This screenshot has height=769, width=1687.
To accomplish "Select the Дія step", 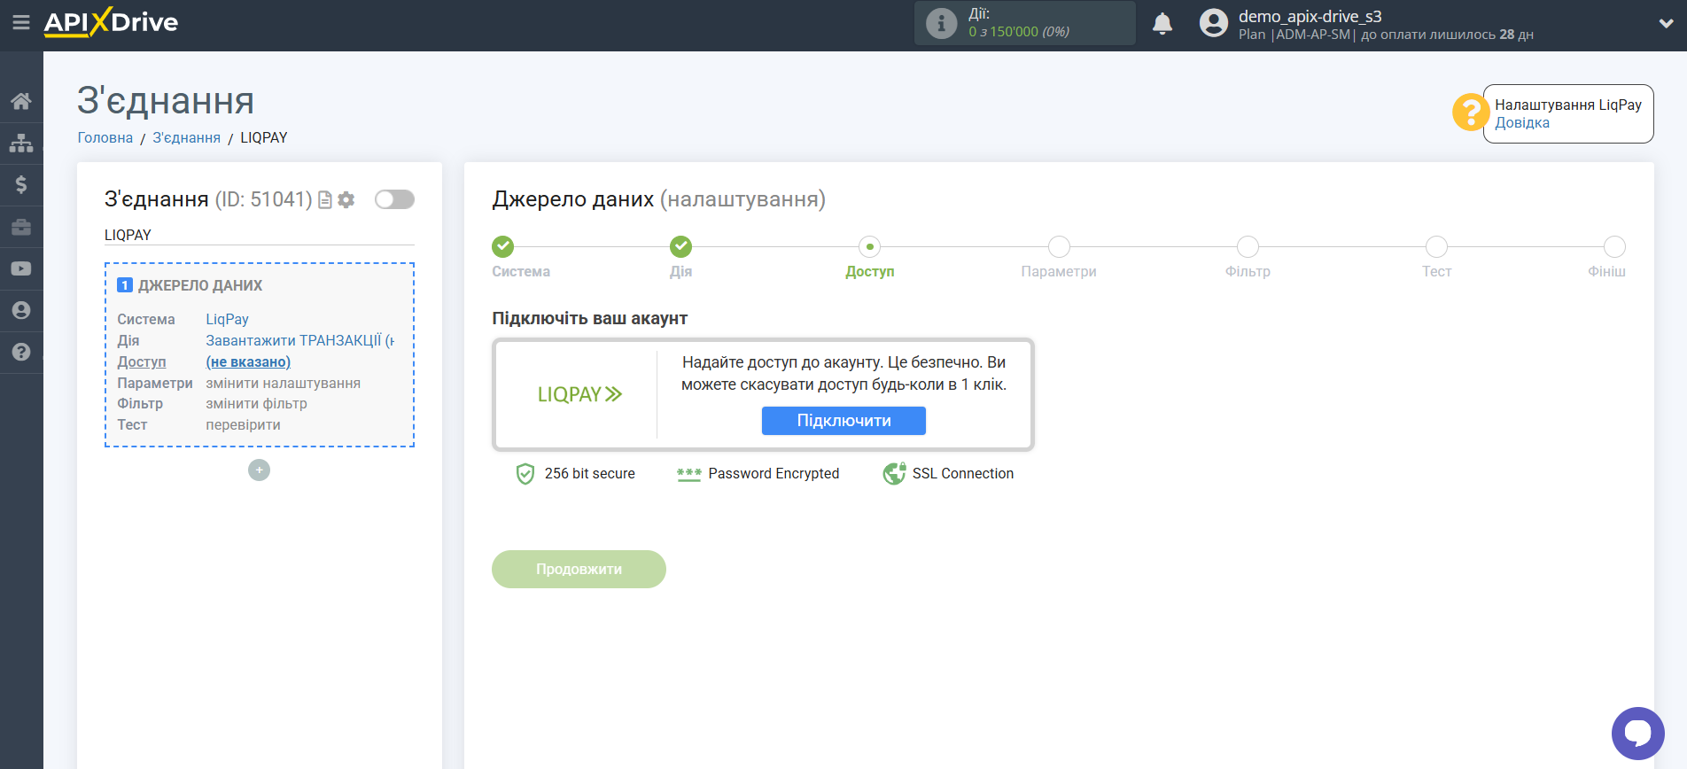I will point(680,246).
